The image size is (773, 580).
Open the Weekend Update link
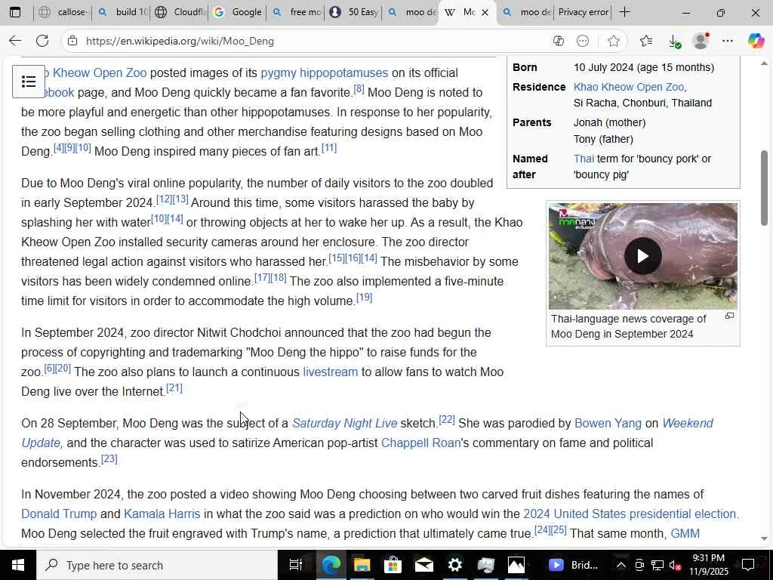pos(687,423)
